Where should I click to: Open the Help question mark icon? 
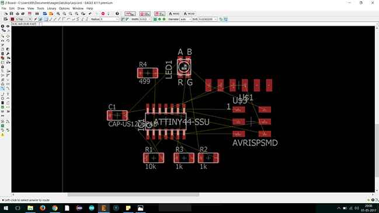pyautogui.click(x=117, y=14)
